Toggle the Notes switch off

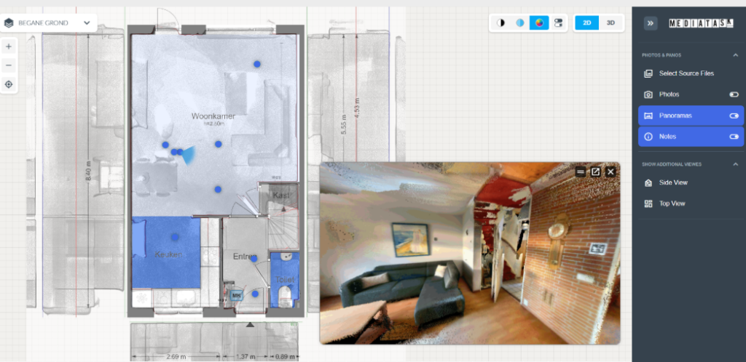tap(734, 136)
